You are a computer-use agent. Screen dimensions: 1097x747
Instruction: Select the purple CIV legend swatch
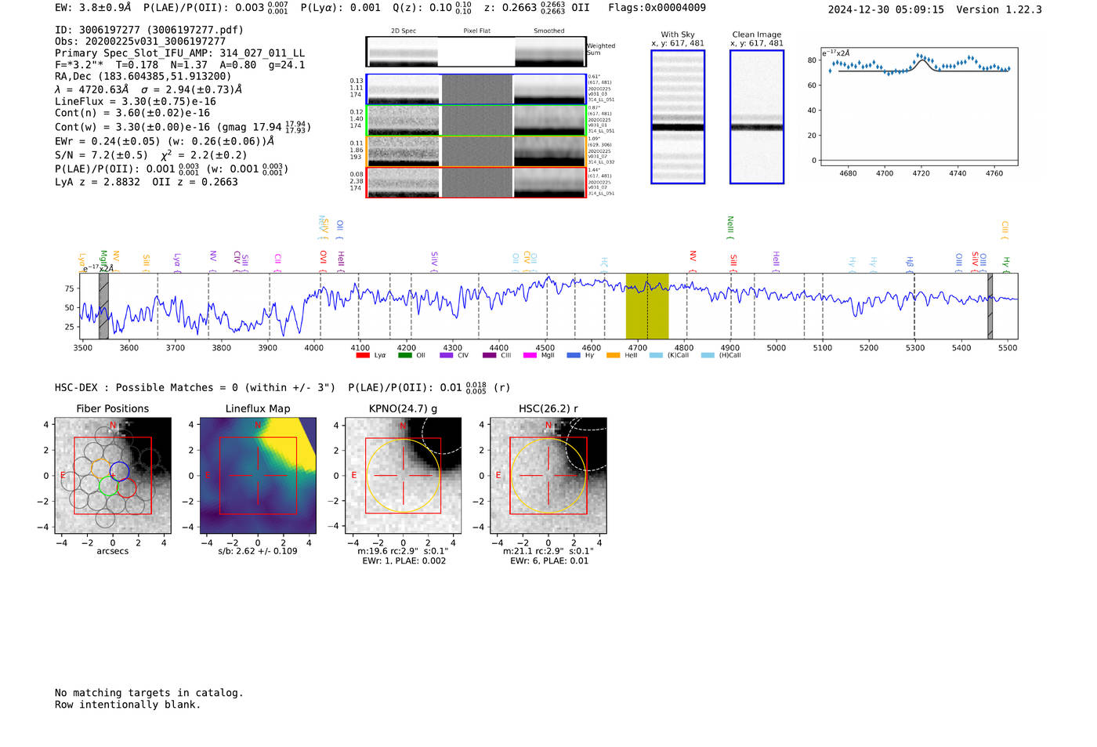pos(447,356)
